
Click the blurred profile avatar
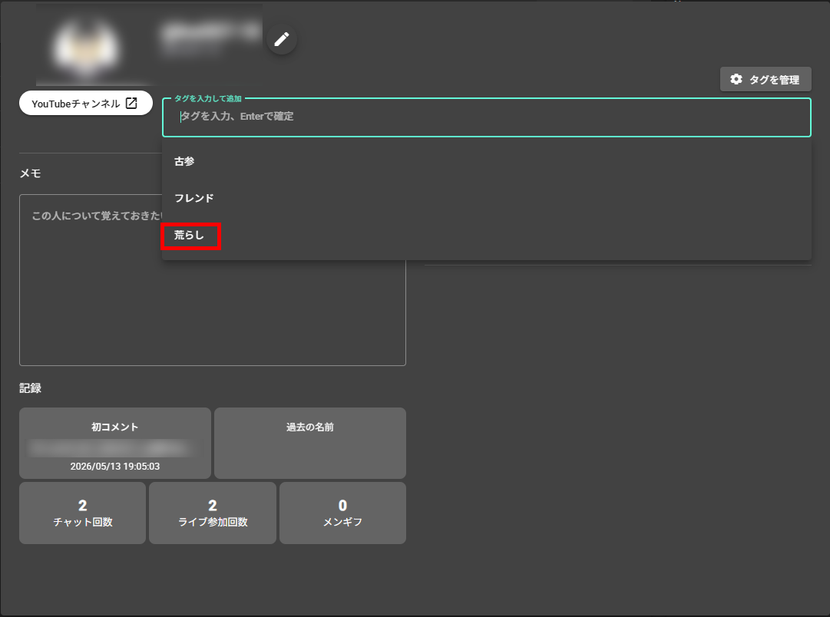(86, 47)
